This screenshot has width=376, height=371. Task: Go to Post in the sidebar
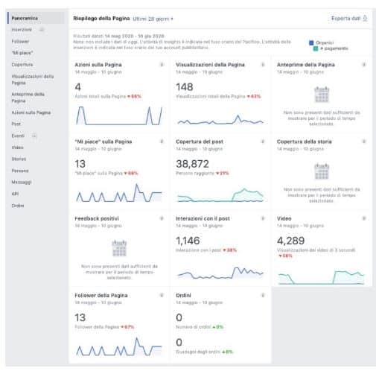coord(16,124)
